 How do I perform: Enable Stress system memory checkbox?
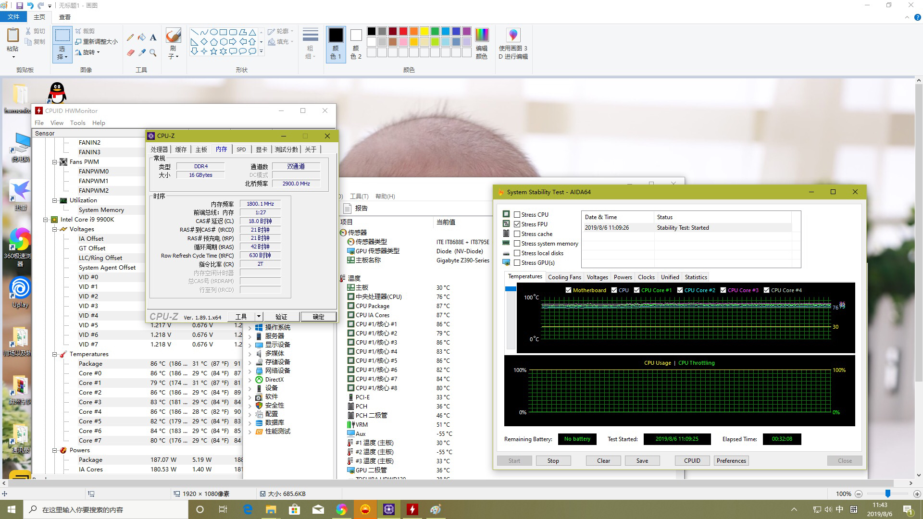[x=517, y=244]
